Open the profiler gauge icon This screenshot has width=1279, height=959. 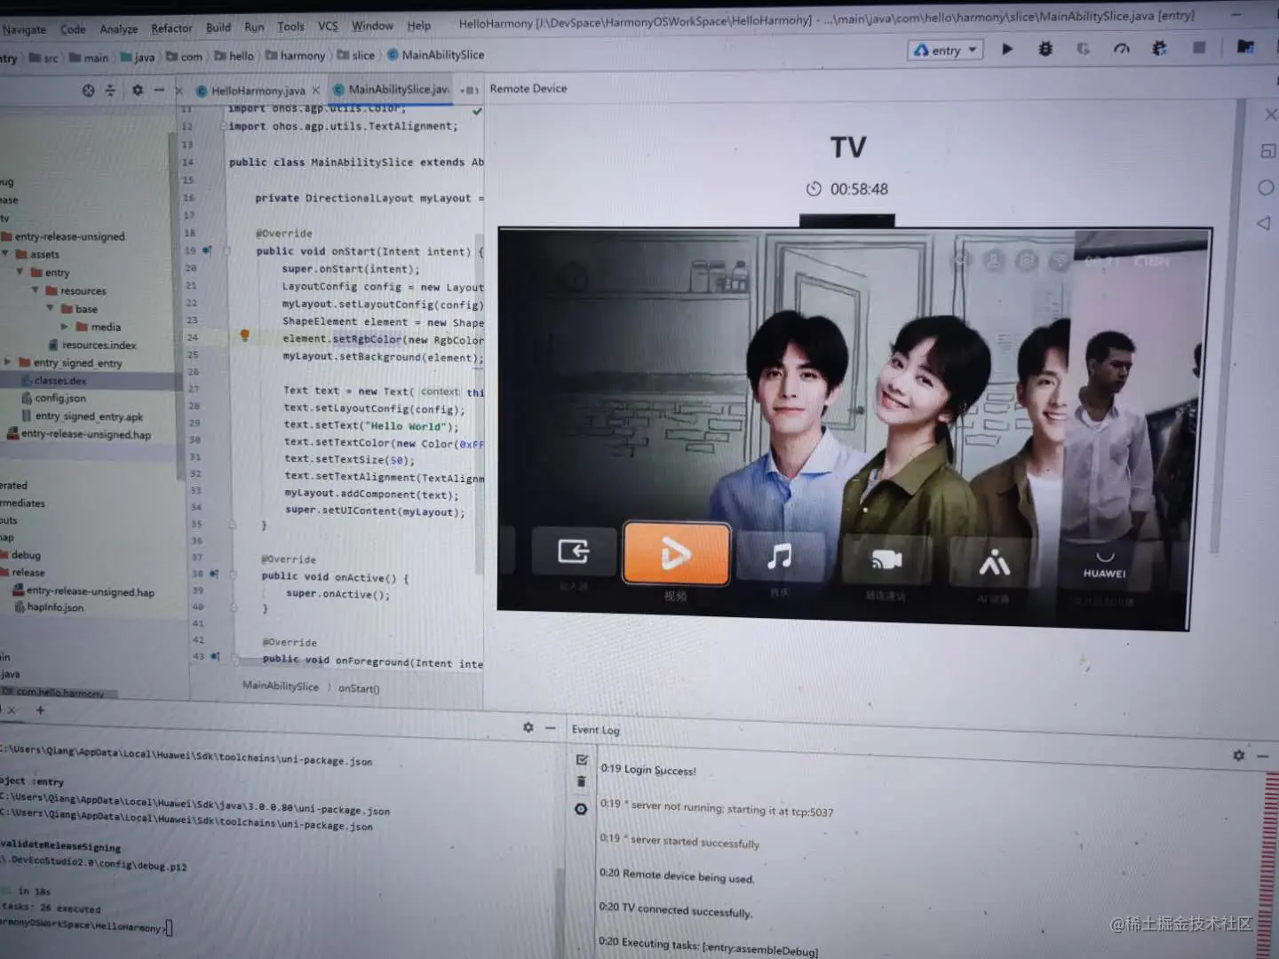[x=1122, y=49]
